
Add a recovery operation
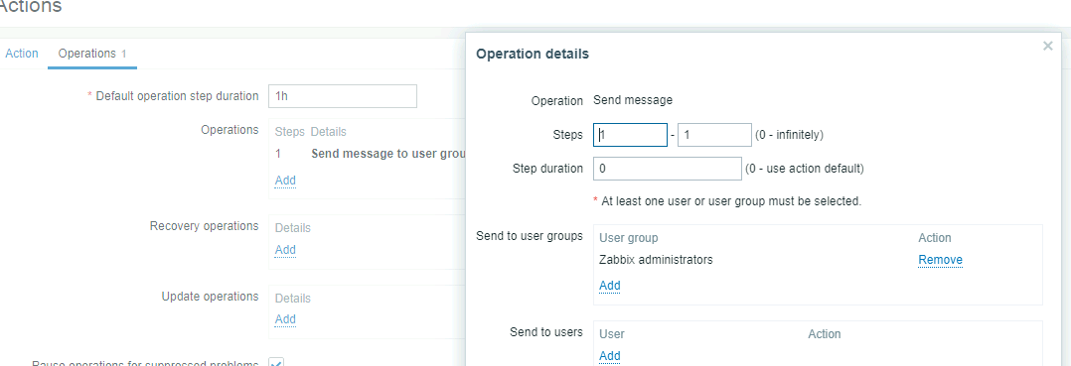pyautogui.click(x=285, y=249)
